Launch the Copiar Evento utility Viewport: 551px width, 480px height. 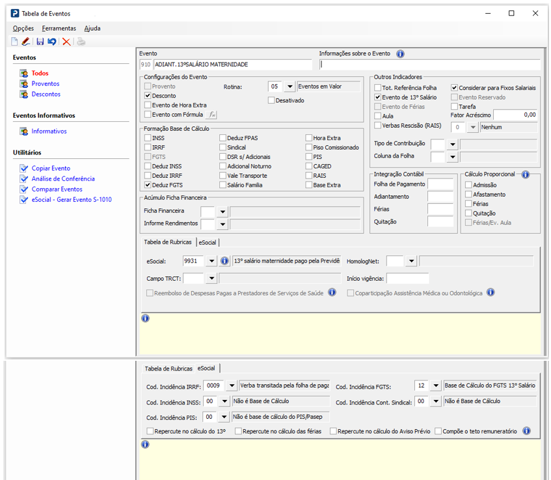coord(51,168)
